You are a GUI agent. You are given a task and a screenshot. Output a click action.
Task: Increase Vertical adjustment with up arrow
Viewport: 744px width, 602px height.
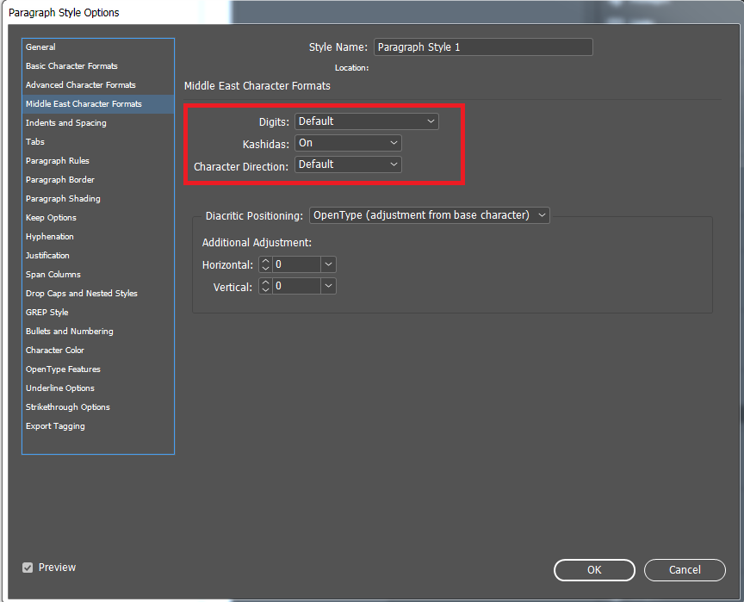[265, 282]
